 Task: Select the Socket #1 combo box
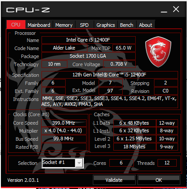pos(62,163)
